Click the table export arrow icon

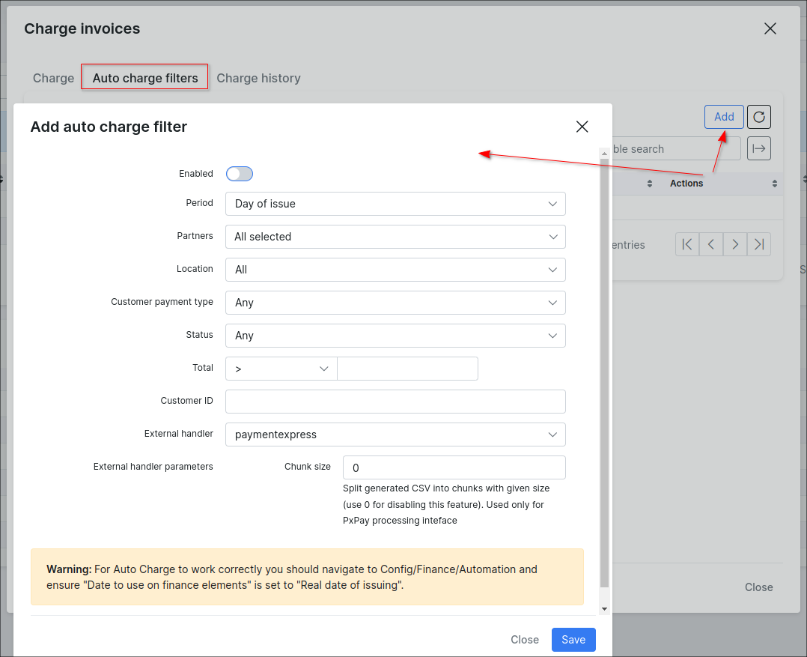758,148
